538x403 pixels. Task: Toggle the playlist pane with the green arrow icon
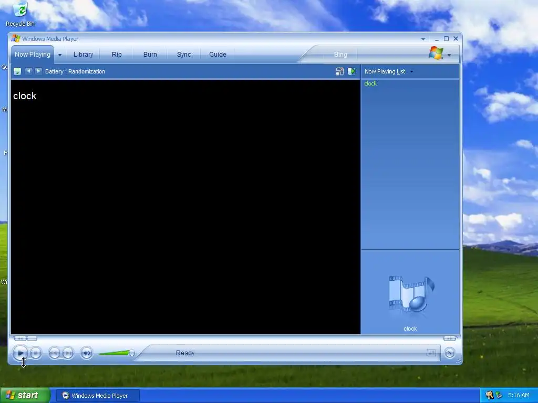tap(351, 71)
